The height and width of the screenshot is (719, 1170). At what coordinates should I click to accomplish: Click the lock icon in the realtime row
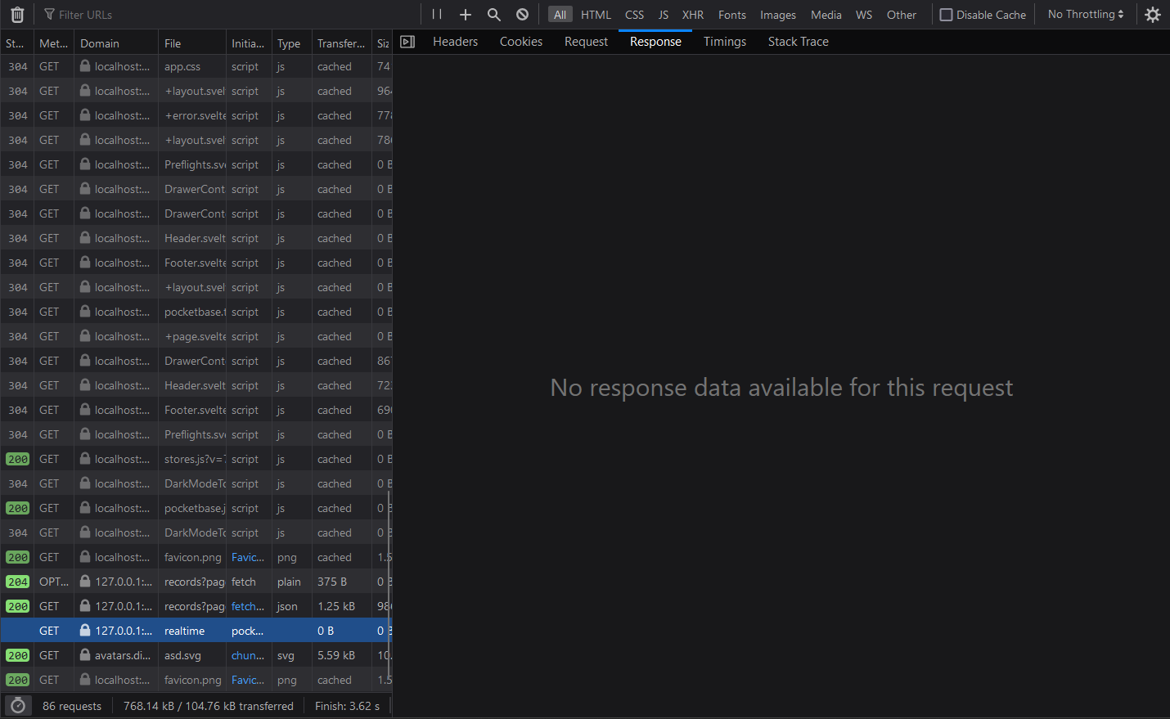click(84, 631)
